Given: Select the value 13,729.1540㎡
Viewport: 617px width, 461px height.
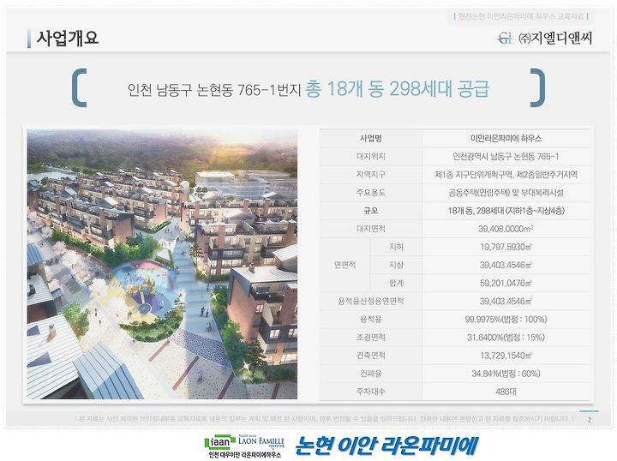Looking at the screenshot, I should [506, 356].
